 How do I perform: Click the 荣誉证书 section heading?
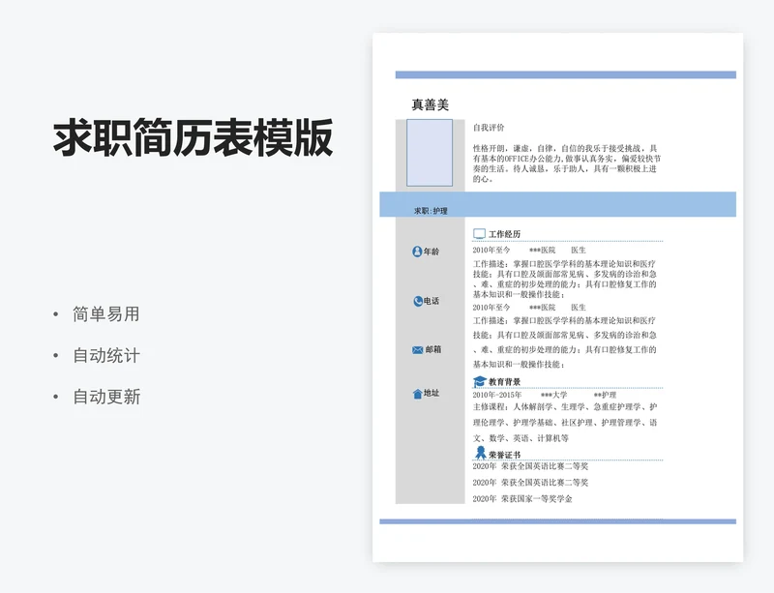pos(504,455)
